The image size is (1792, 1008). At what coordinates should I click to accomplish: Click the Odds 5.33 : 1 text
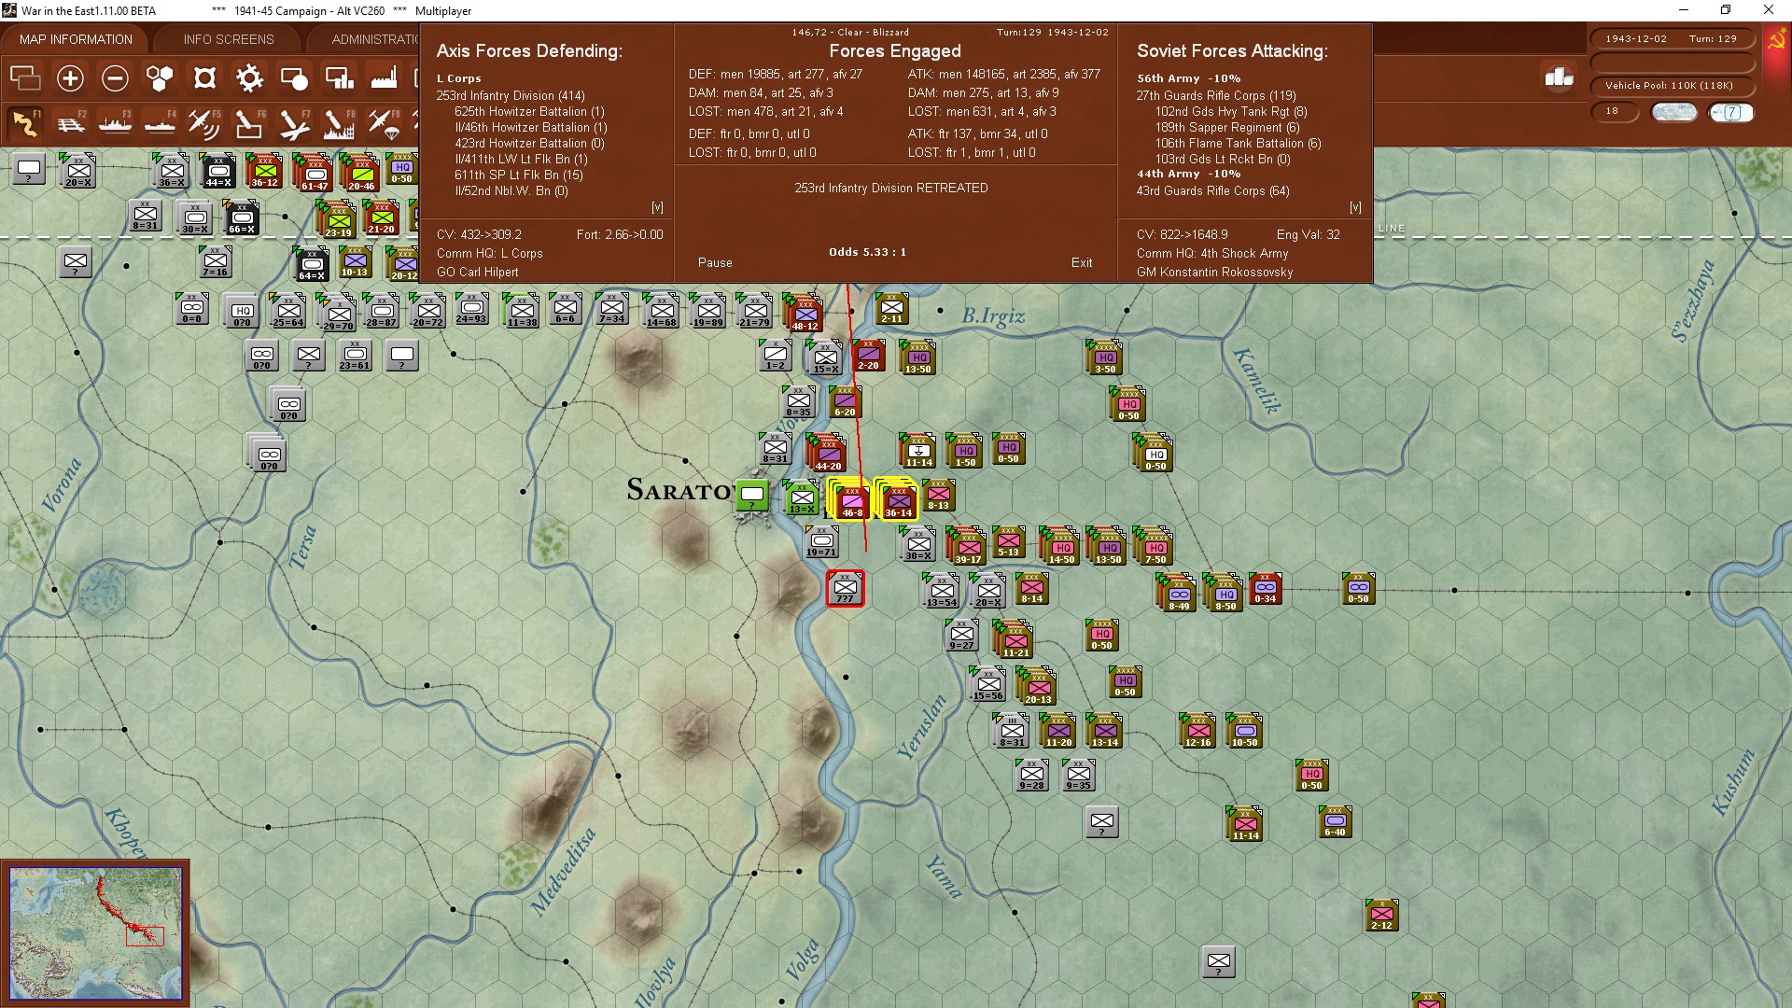[x=867, y=252]
